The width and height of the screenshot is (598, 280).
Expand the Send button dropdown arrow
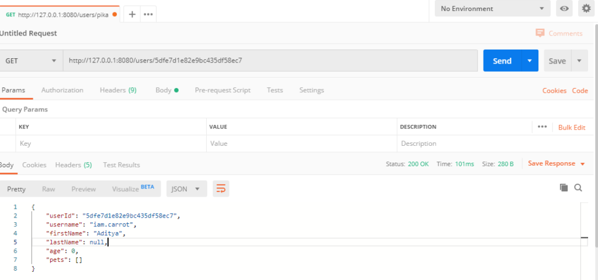point(530,61)
